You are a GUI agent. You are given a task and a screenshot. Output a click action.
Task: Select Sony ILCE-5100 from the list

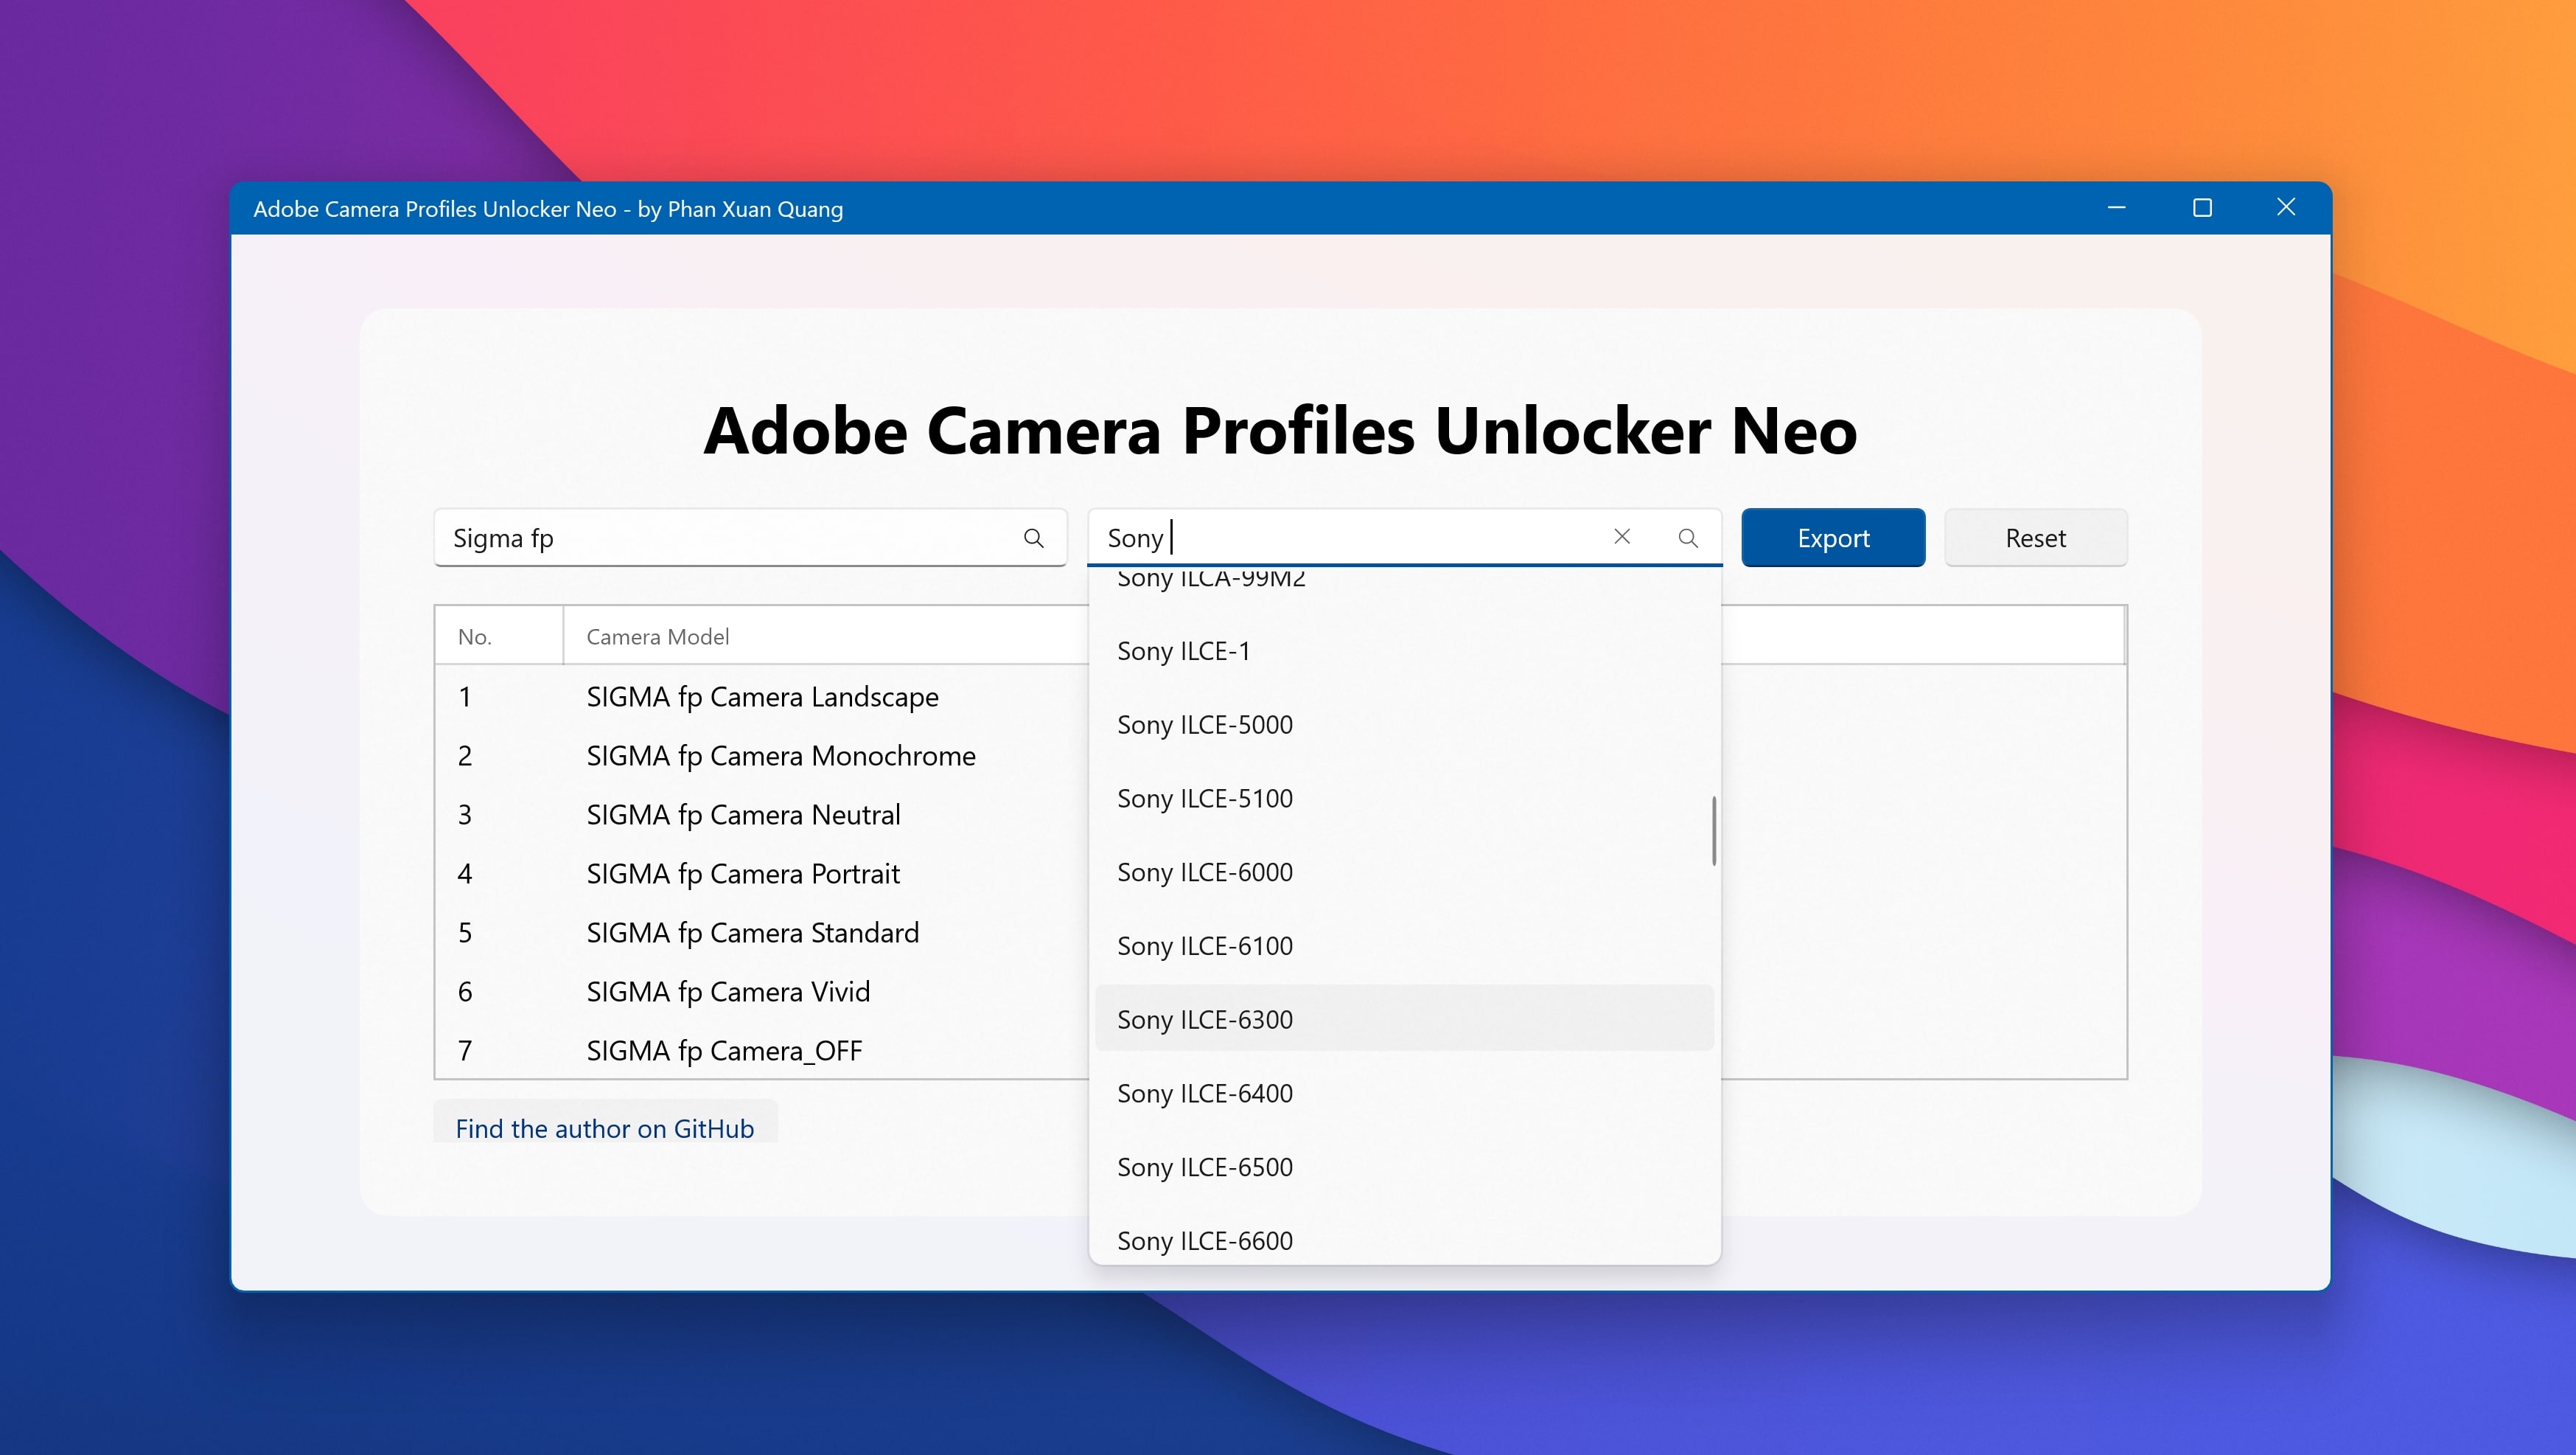1204,799
